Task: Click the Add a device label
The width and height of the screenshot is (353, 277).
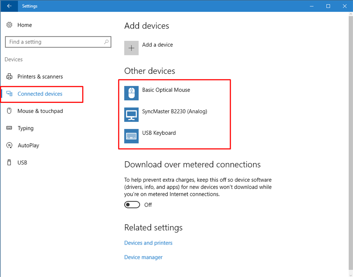Action: 157,45
